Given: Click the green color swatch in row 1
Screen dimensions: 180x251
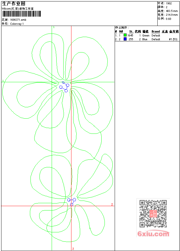Looking at the screenshot, I should (x=125, y=35).
